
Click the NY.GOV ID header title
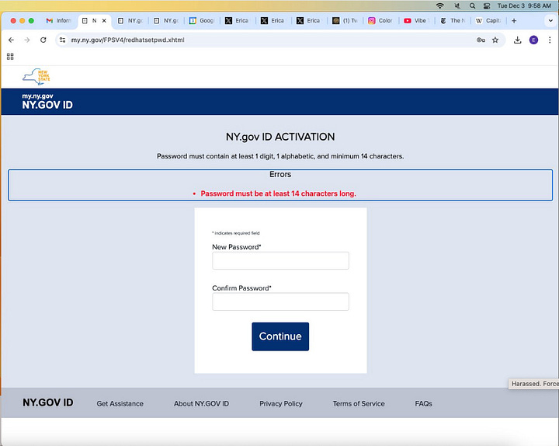pyautogui.click(x=47, y=105)
